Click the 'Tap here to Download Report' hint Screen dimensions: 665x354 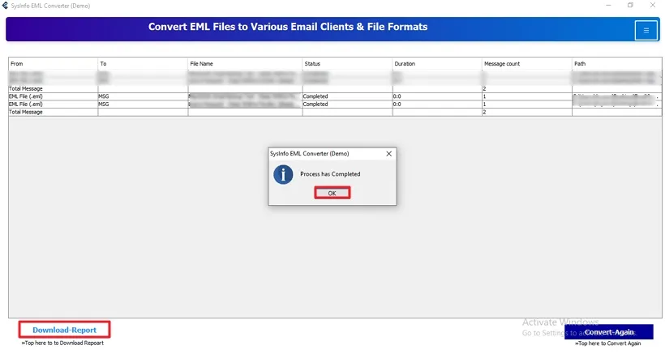[62, 343]
